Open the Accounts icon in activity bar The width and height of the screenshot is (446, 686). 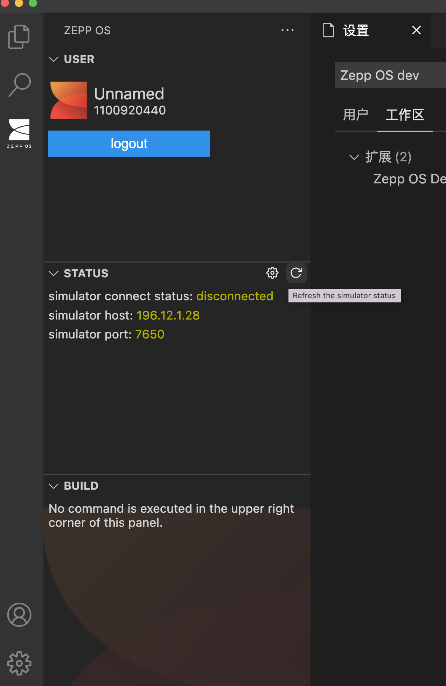tap(19, 615)
